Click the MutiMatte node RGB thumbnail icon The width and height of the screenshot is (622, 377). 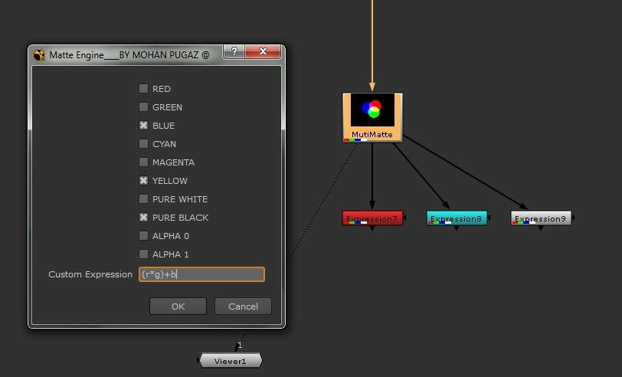372,110
